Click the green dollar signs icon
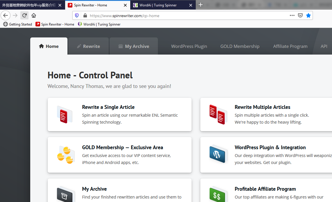 click(218, 194)
